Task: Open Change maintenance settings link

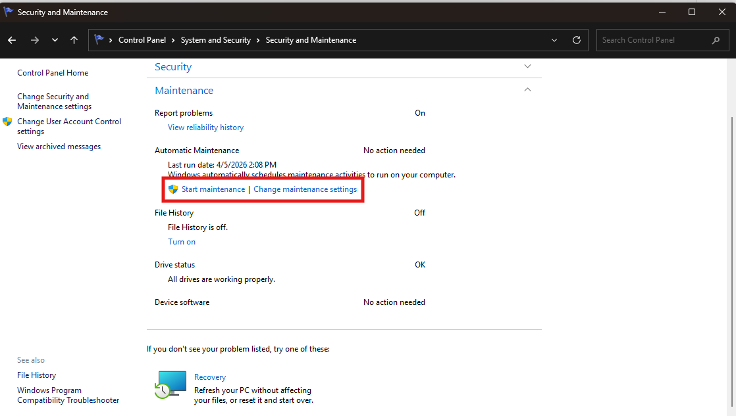Action: point(305,189)
